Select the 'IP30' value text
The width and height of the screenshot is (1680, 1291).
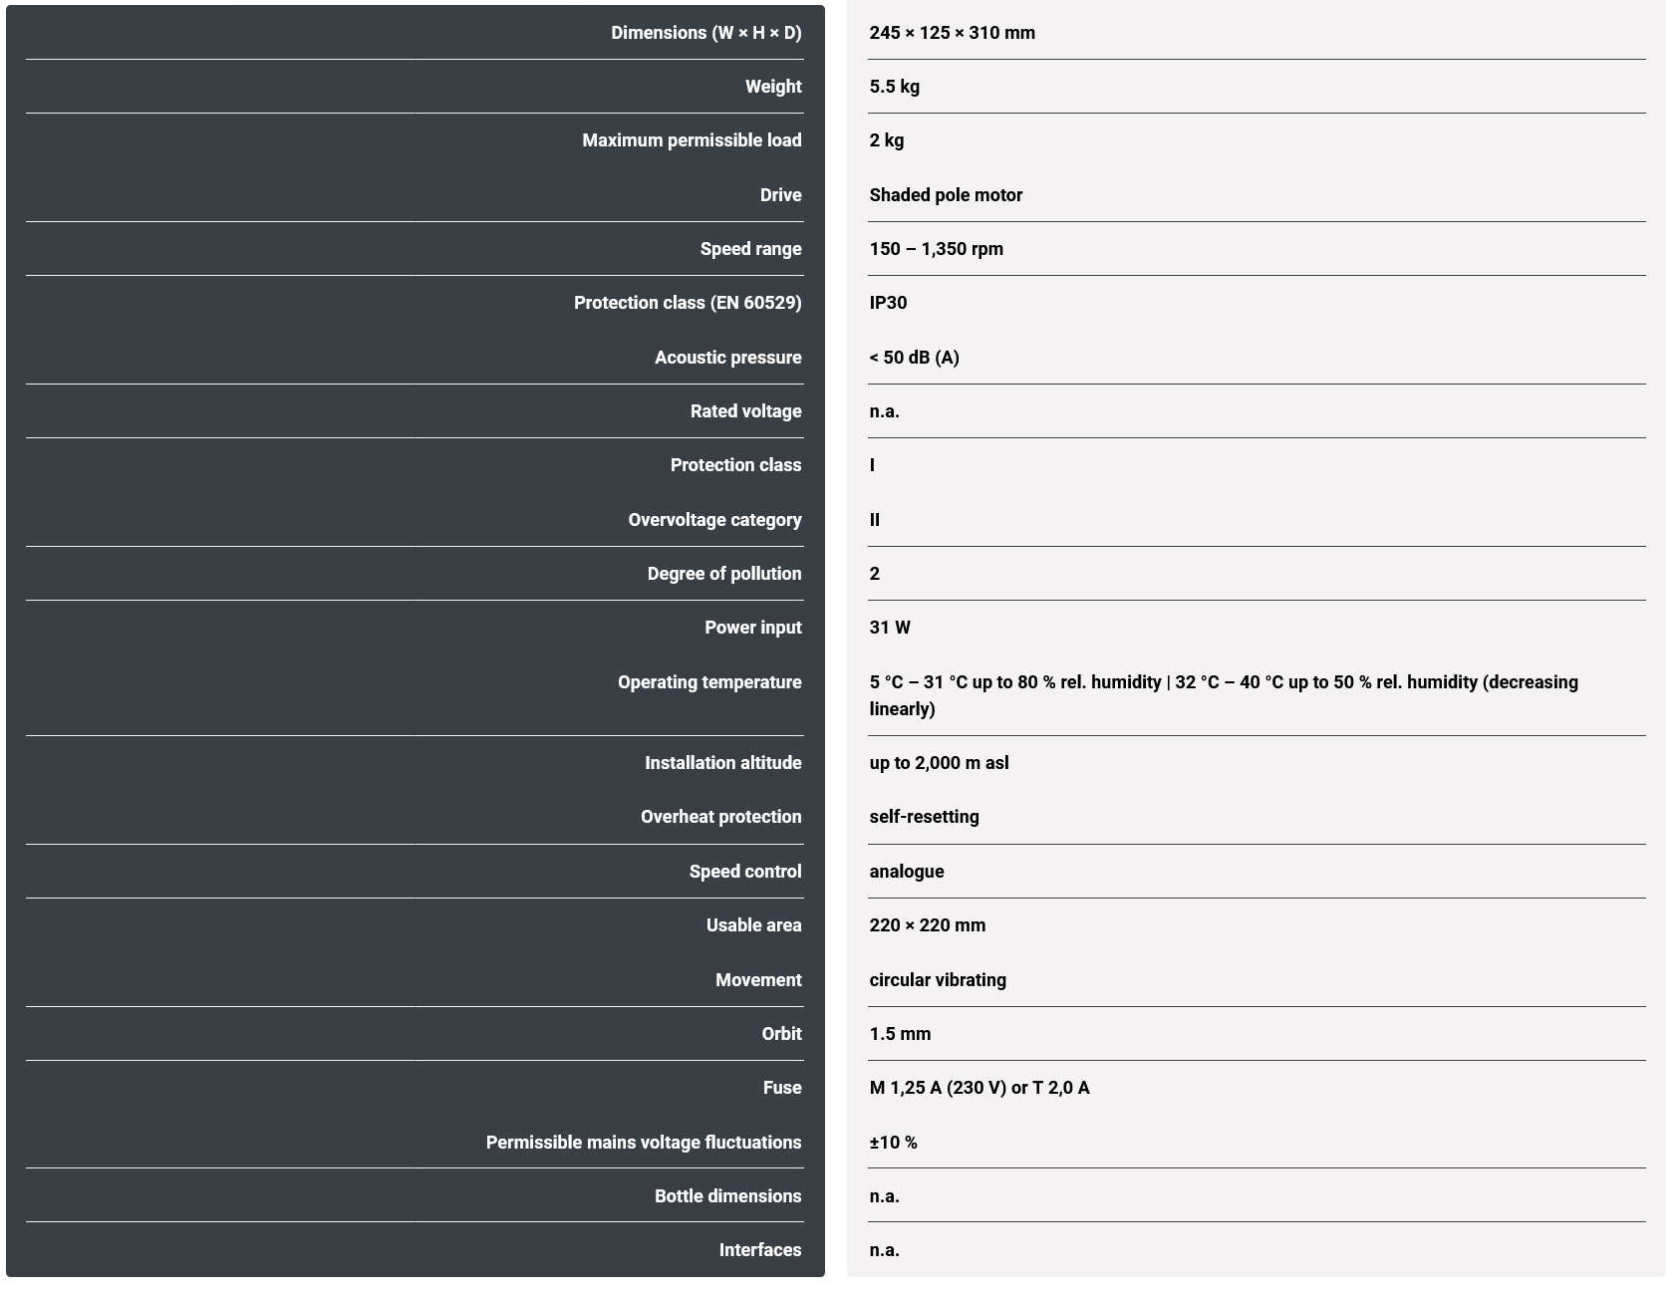(x=888, y=303)
